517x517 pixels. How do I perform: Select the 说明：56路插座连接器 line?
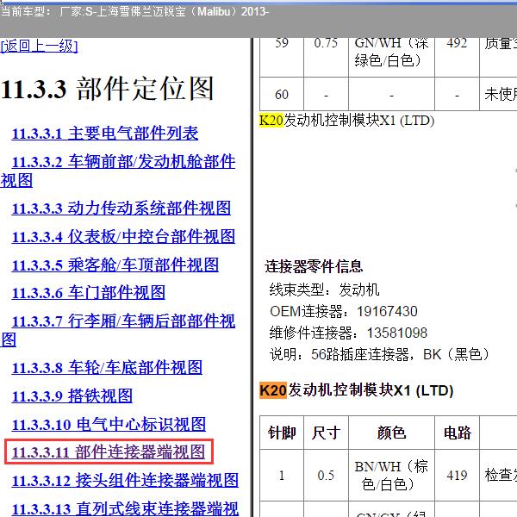pyautogui.click(x=379, y=355)
